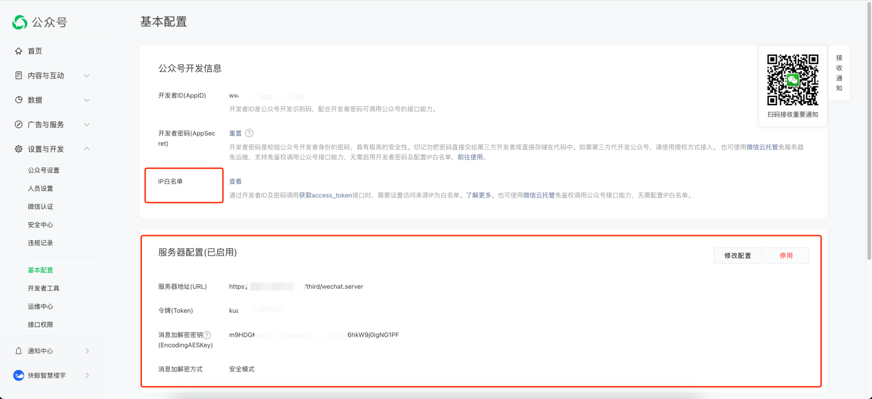Click the 令牌(Token) value

coord(256,310)
